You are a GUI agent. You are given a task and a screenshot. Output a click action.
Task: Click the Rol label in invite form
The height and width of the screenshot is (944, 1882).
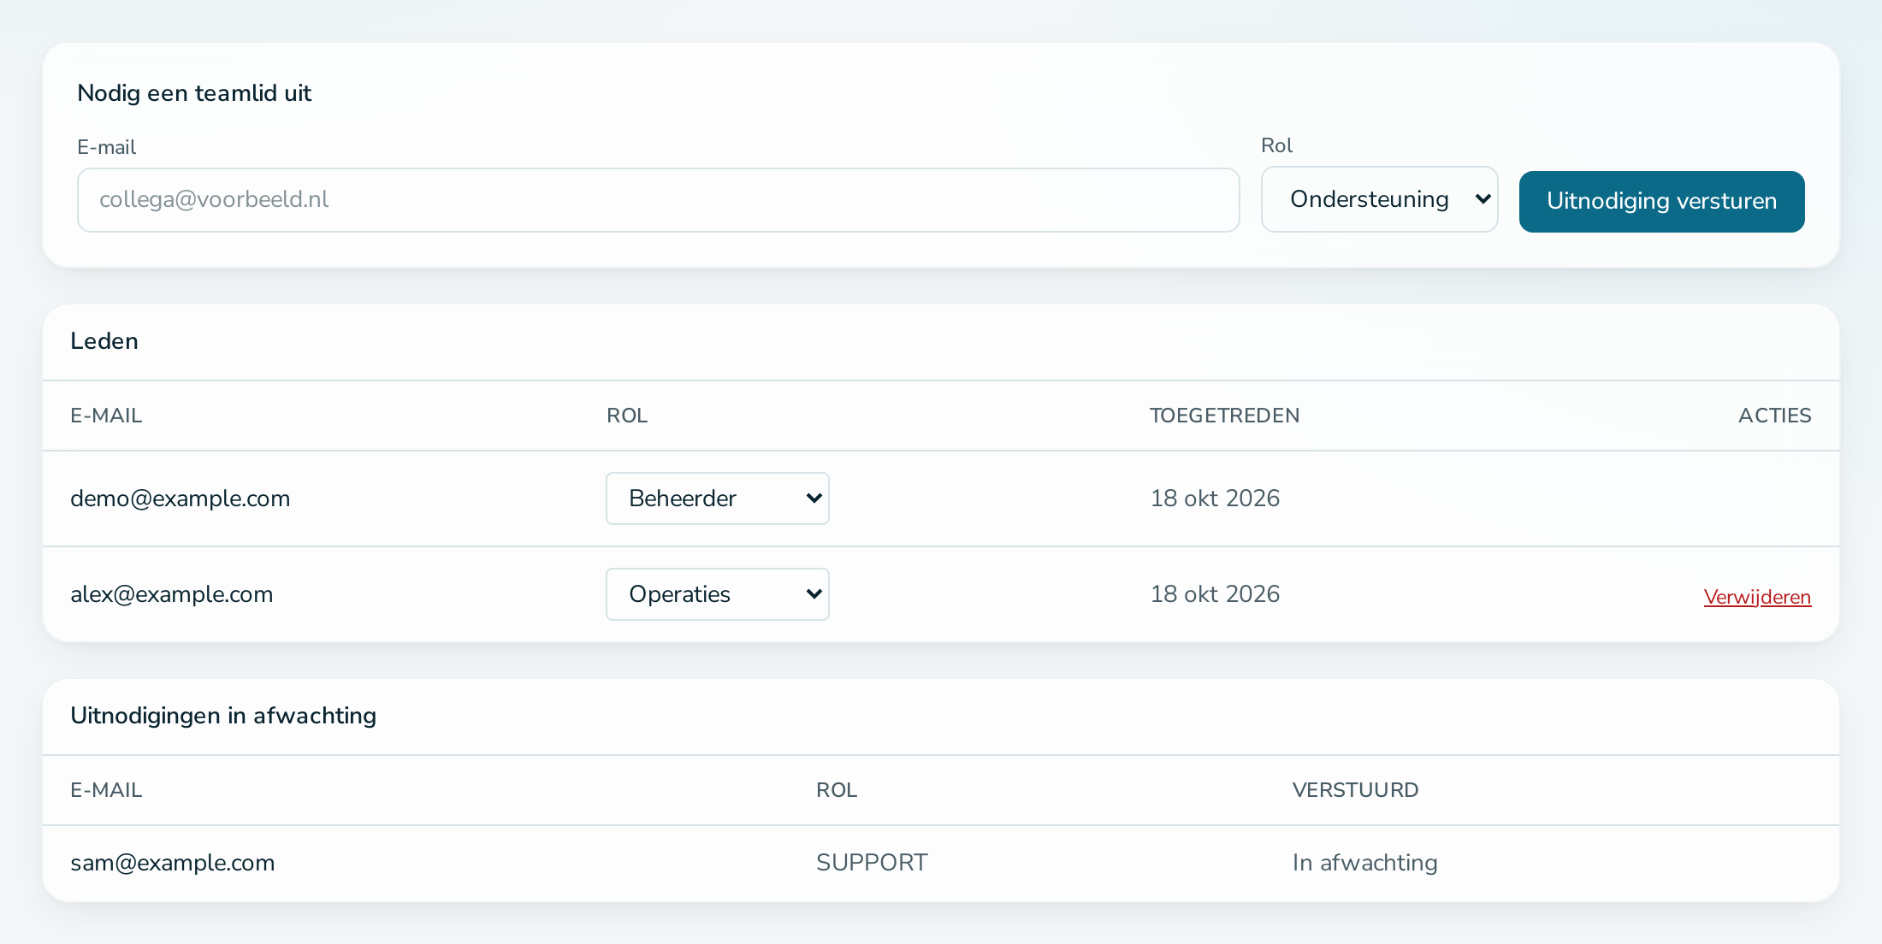(1276, 145)
